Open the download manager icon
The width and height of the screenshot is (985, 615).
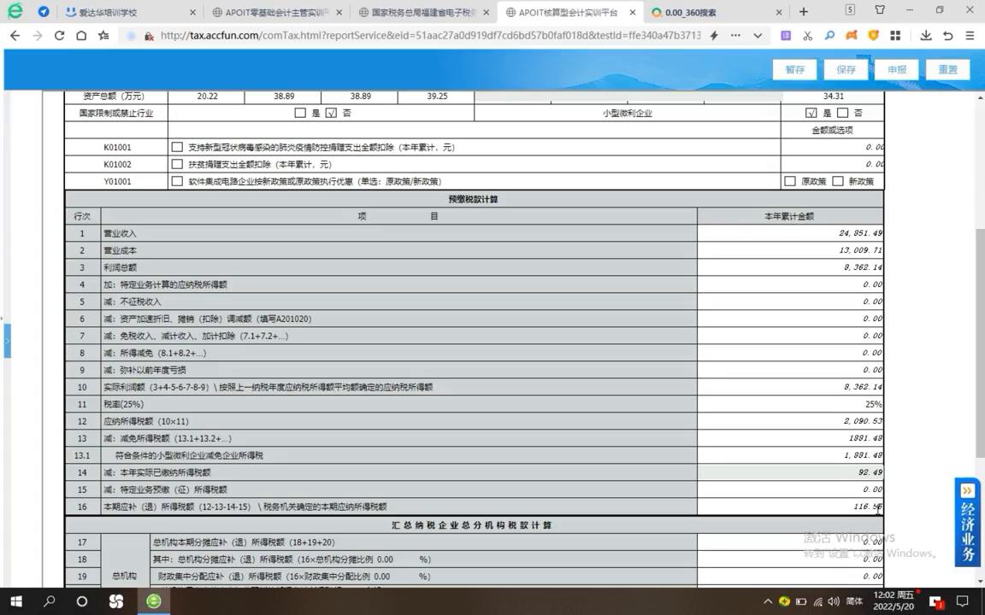click(x=927, y=35)
